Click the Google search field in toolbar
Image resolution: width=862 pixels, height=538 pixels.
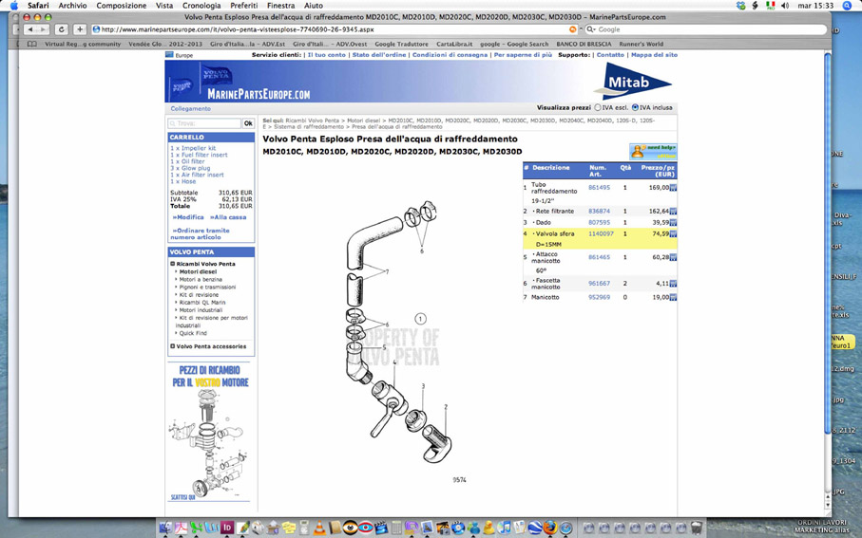[x=706, y=29]
